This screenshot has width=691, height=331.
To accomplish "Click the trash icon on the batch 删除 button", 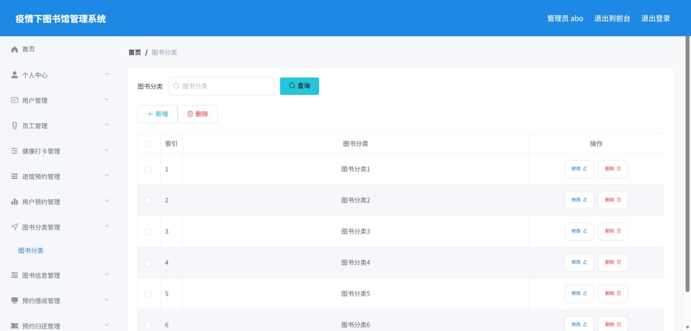I will click(190, 114).
